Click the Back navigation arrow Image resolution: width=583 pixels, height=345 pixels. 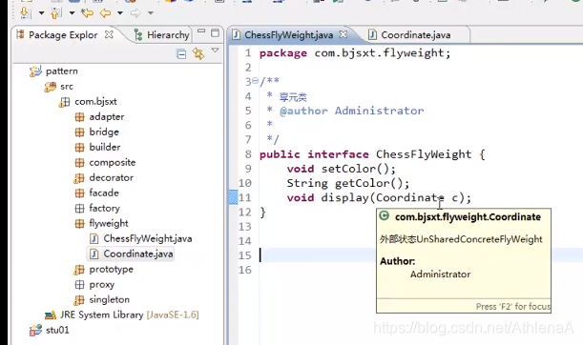pyautogui.click(x=105, y=13)
